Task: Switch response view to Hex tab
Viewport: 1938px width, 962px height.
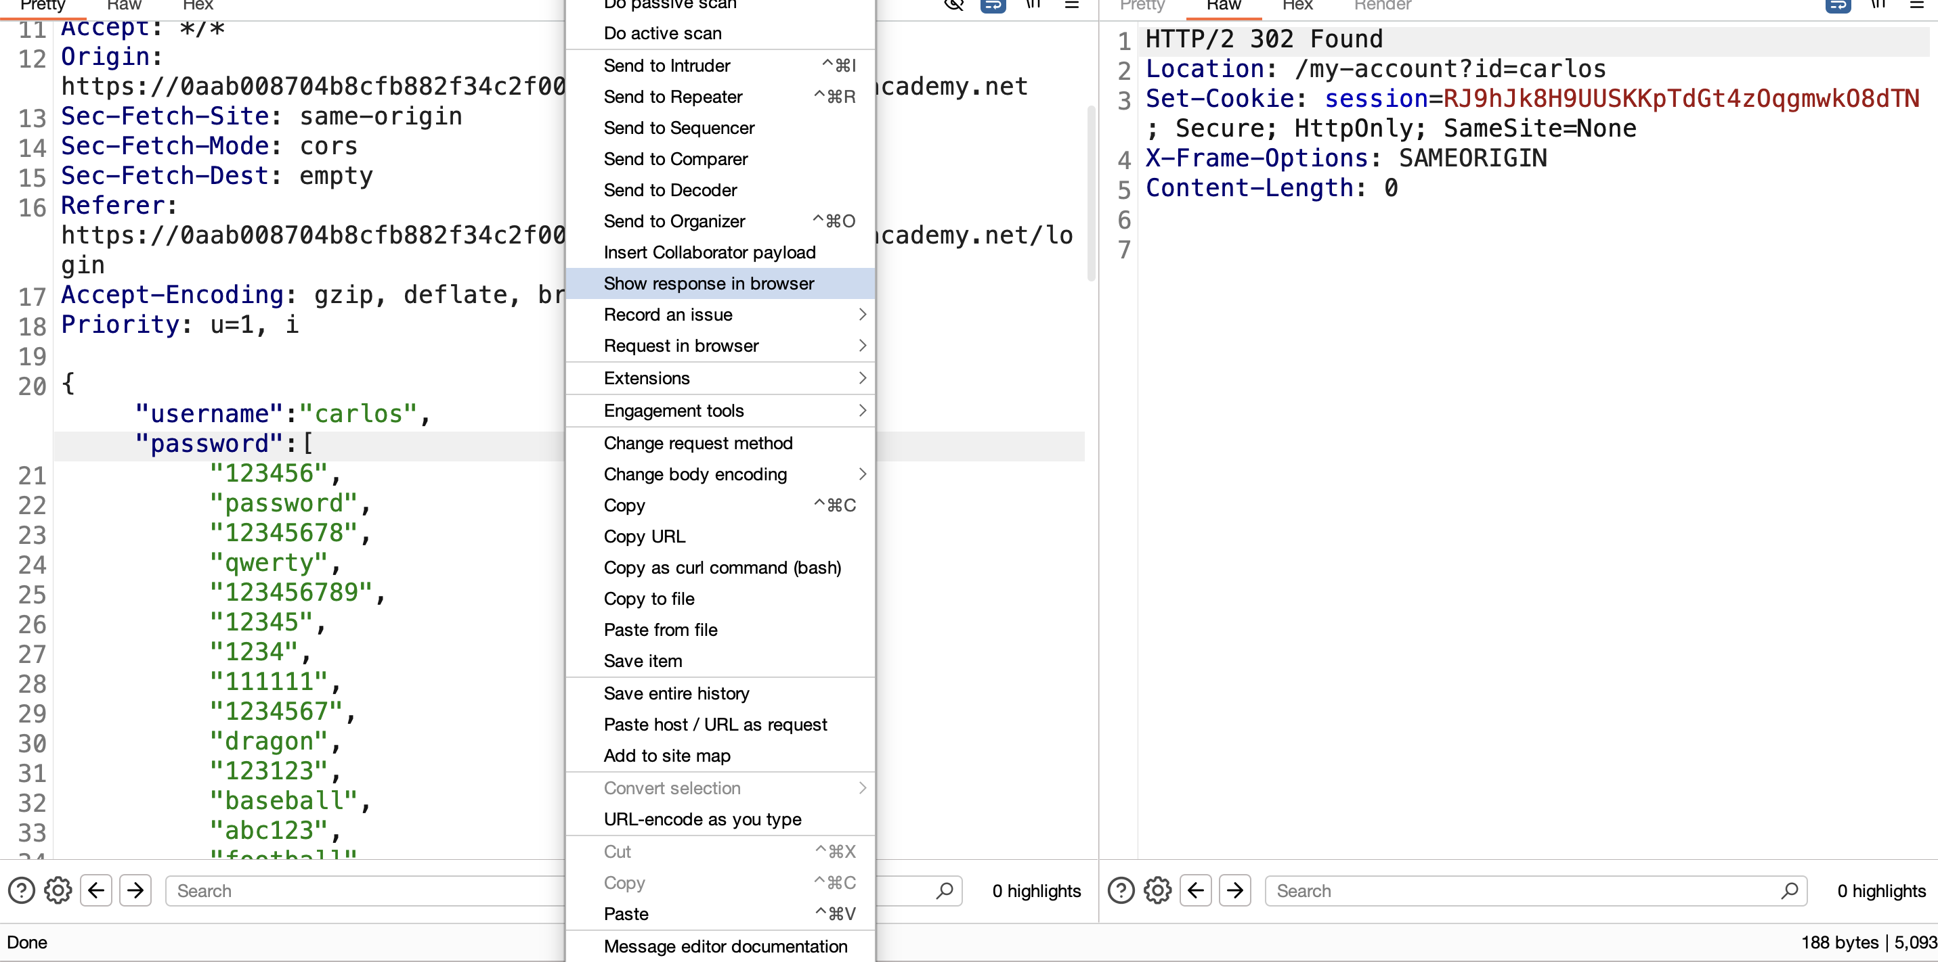Action: pyautogui.click(x=1298, y=6)
